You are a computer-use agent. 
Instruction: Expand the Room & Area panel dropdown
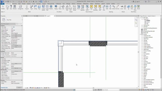(x=89, y=12)
